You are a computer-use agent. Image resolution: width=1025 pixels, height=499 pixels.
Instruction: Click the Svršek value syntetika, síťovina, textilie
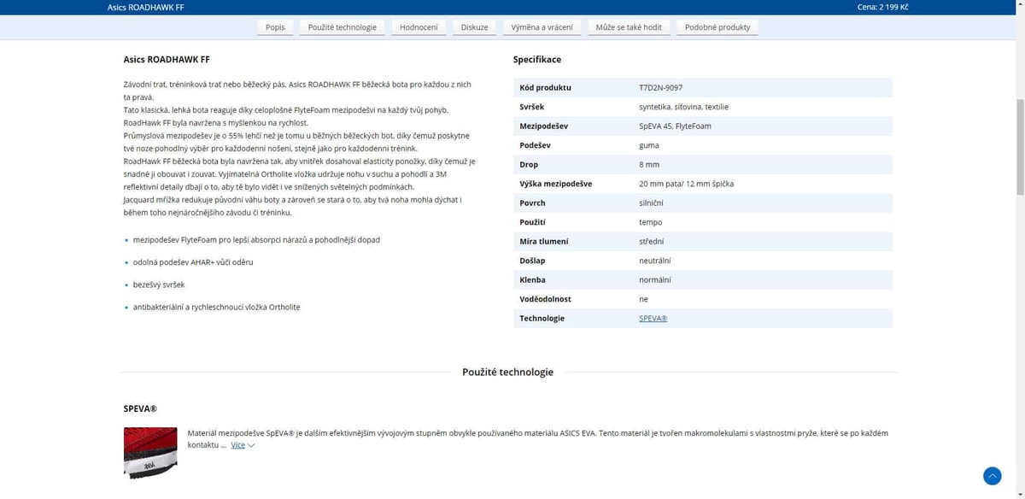(x=683, y=107)
